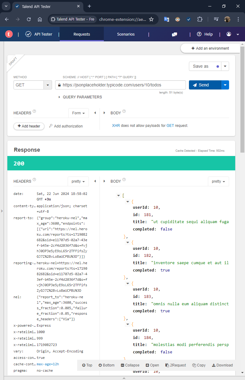Click the XHR link in body message
Screen dimensions: 245x380
(116, 126)
